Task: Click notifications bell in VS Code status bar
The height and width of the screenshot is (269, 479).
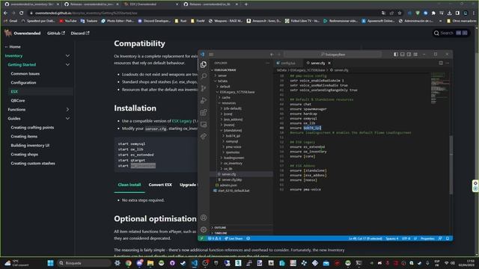Action: point(448,238)
